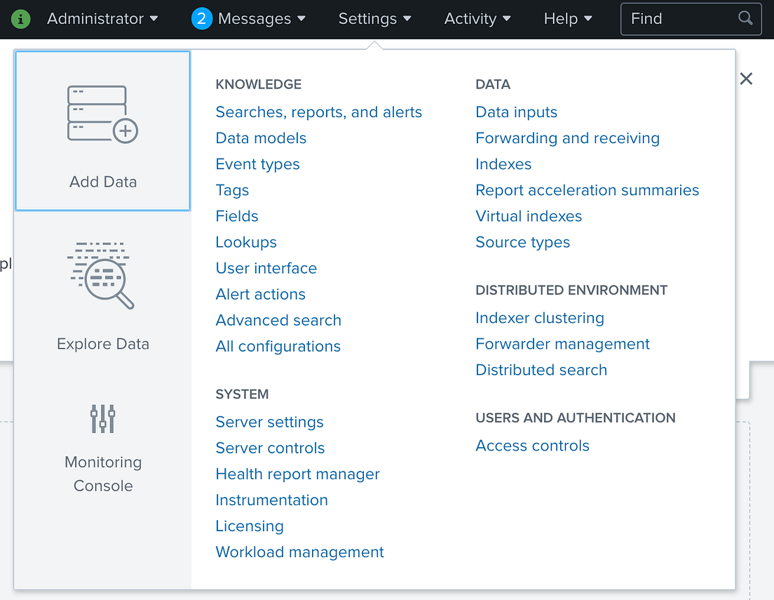Click the search magnifier in the Find box

pos(745,18)
